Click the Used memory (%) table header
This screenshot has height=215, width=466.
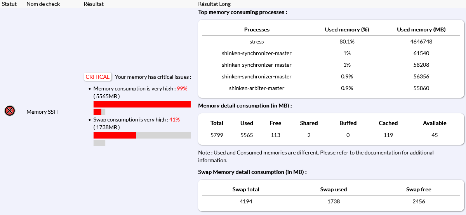[347, 29]
